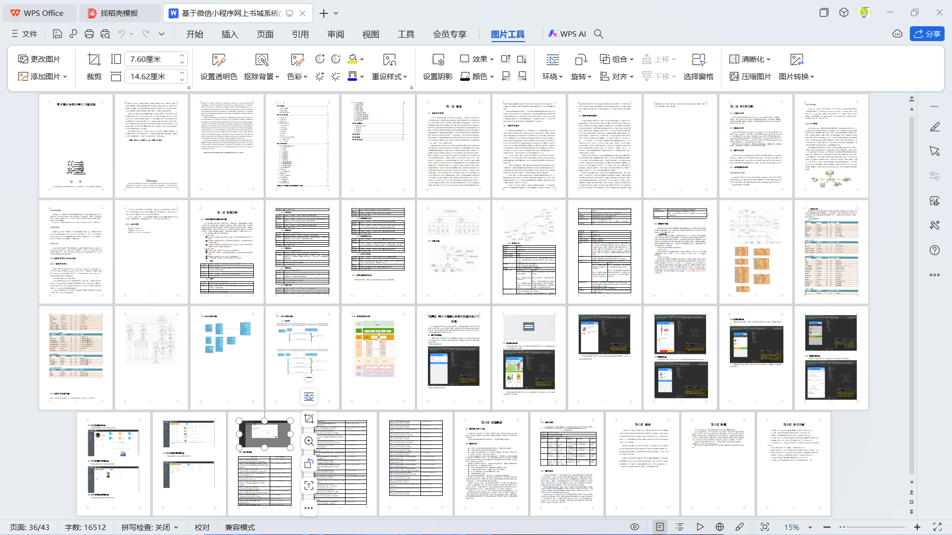Switch to outline view in status bar
Image resolution: width=952 pixels, height=535 pixels.
(x=679, y=527)
